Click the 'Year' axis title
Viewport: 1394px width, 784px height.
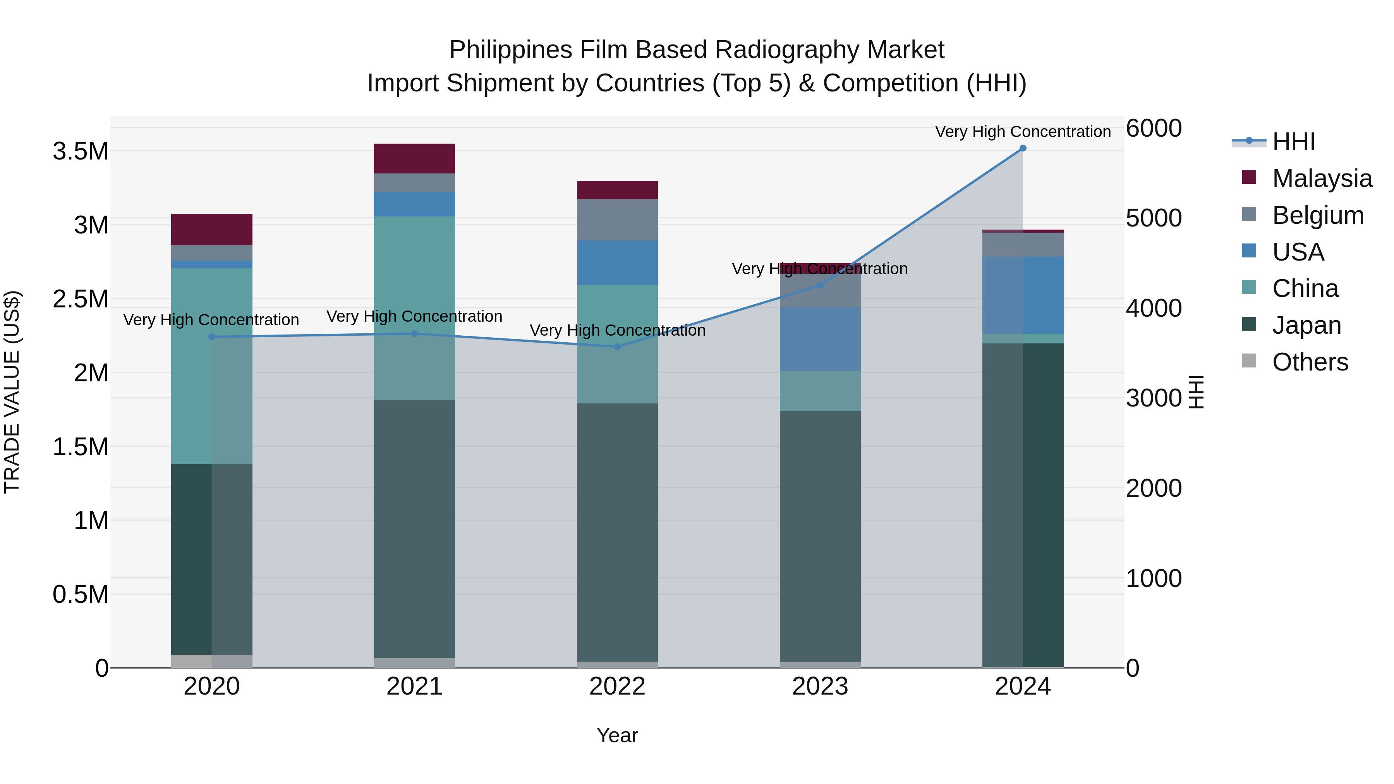tap(618, 736)
